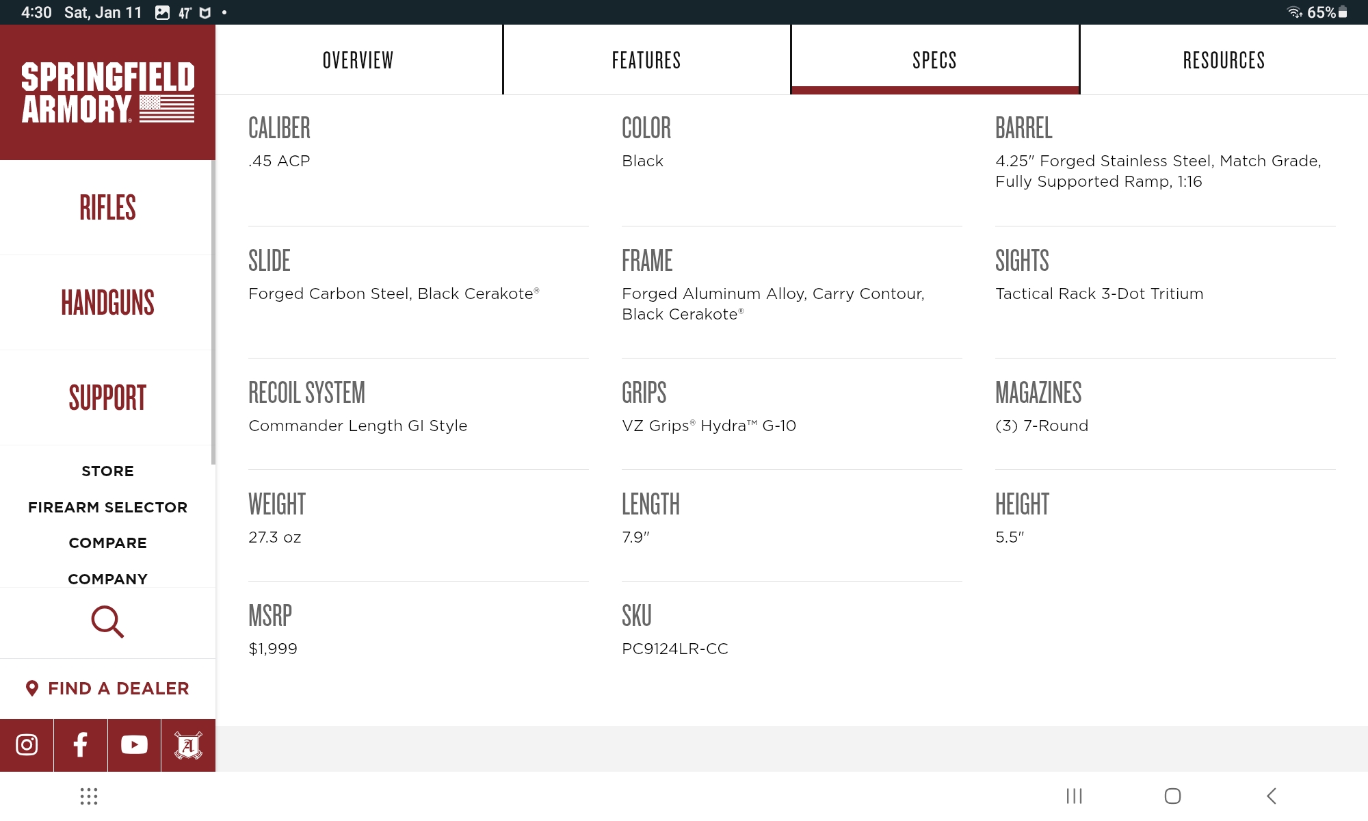Select the SKU PC9124LR-CC text
Image resolution: width=1368 pixels, height=821 pixels.
click(x=675, y=649)
